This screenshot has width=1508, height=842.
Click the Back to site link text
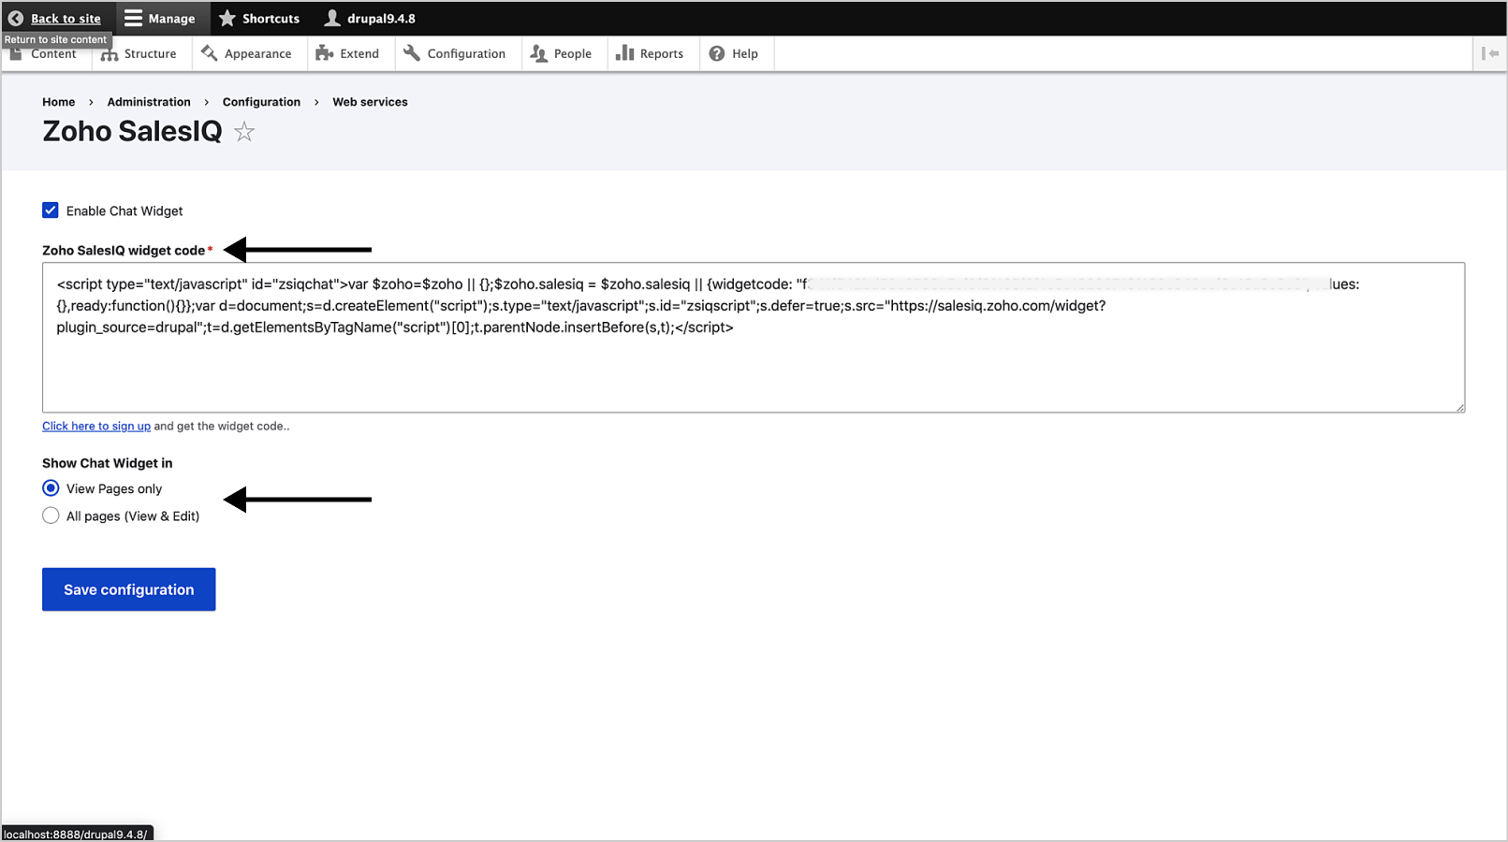click(66, 19)
